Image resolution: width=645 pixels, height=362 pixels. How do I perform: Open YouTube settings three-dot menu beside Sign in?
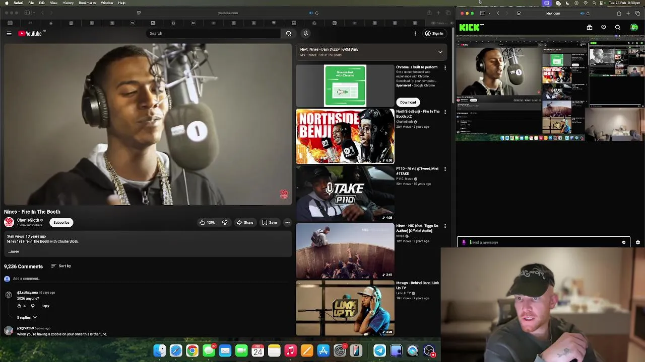pos(415,34)
